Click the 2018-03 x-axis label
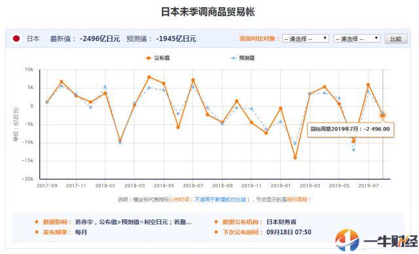 tap(134, 186)
